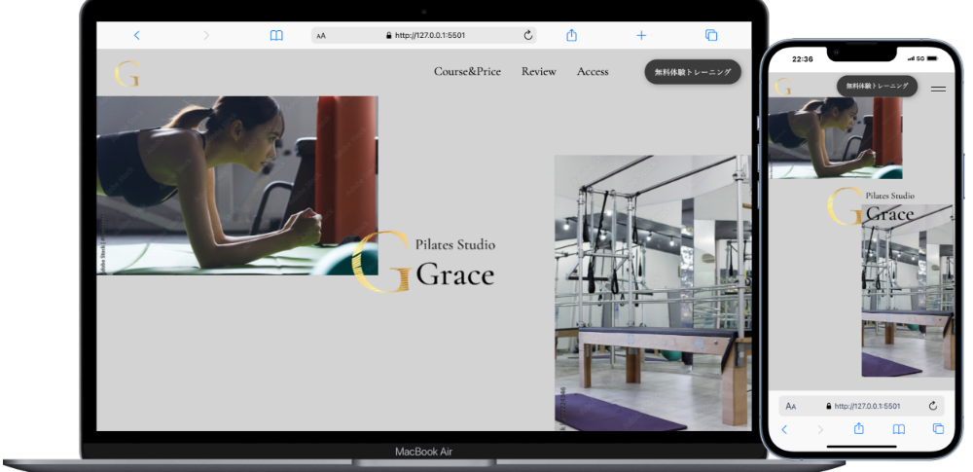This screenshot has width=973, height=472.
Task: Show tab overview in MacBook Safari toolbar
Action: pyautogui.click(x=711, y=35)
